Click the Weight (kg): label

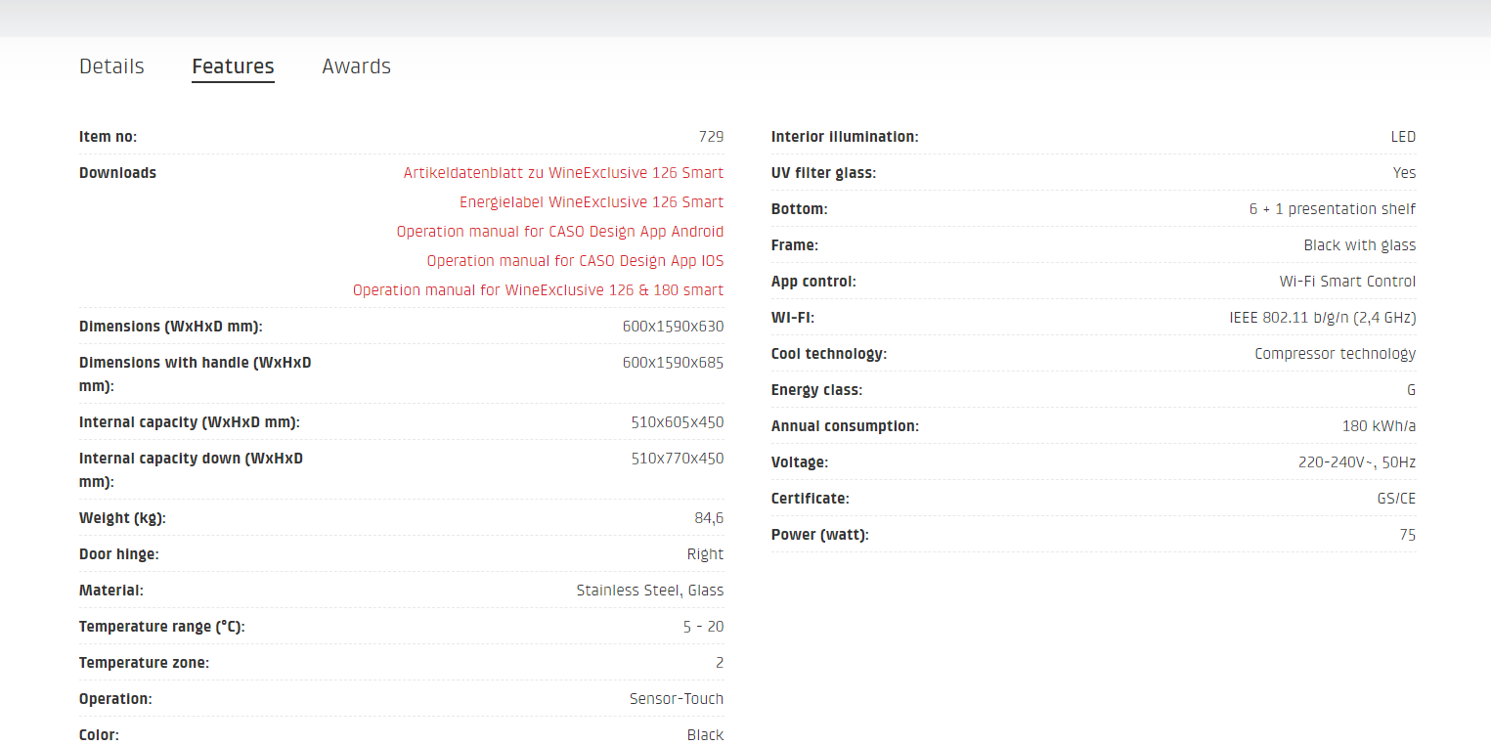[123, 518]
